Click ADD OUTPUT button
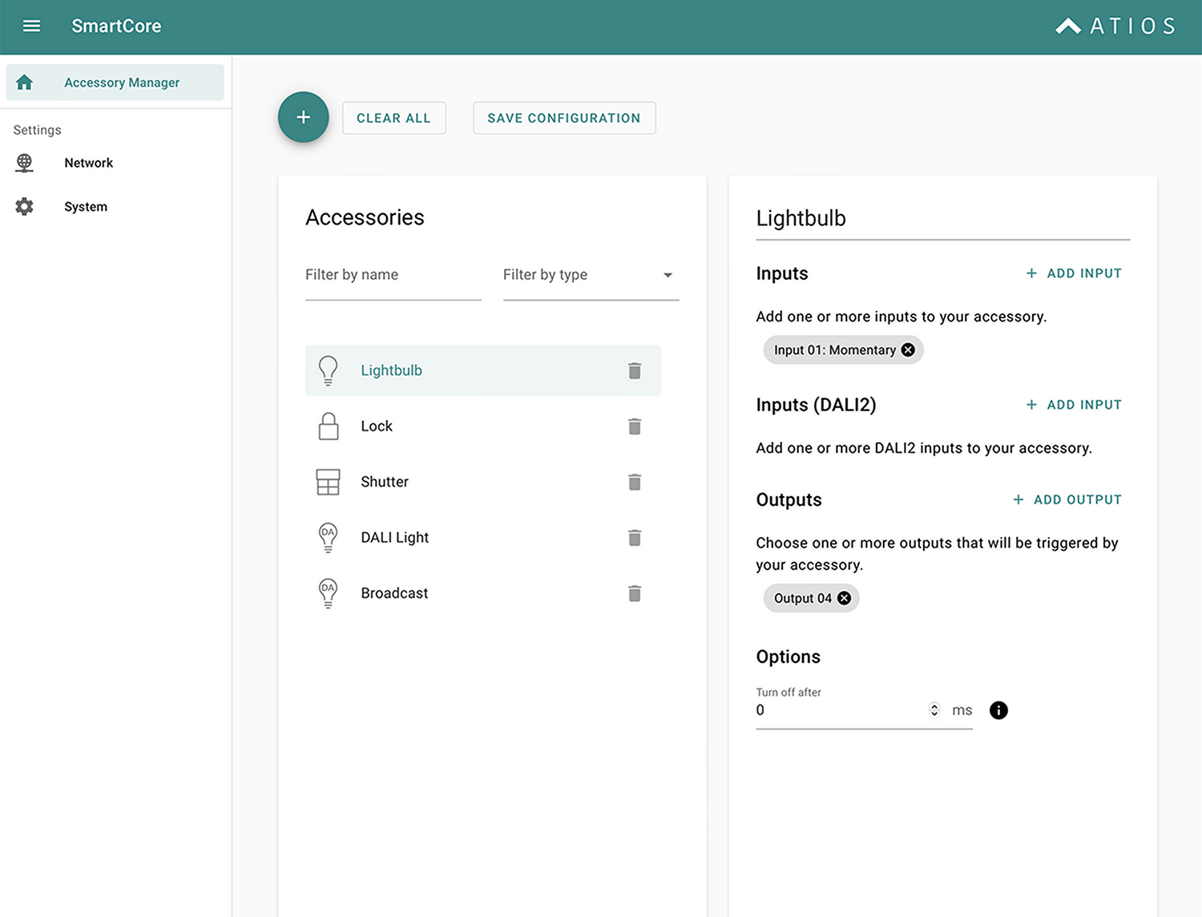This screenshot has height=917, width=1202. pyautogui.click(x=1067, y=499)
